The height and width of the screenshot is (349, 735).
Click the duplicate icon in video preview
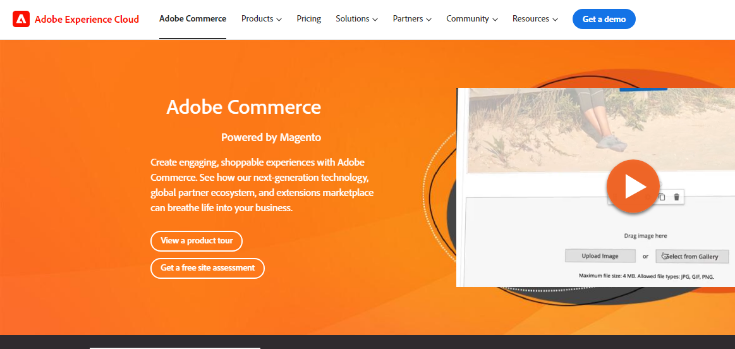tap(662, 197)
